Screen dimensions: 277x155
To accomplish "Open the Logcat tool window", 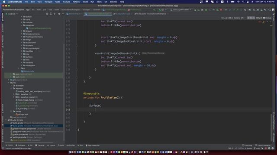I will click(x=51, y=146).
